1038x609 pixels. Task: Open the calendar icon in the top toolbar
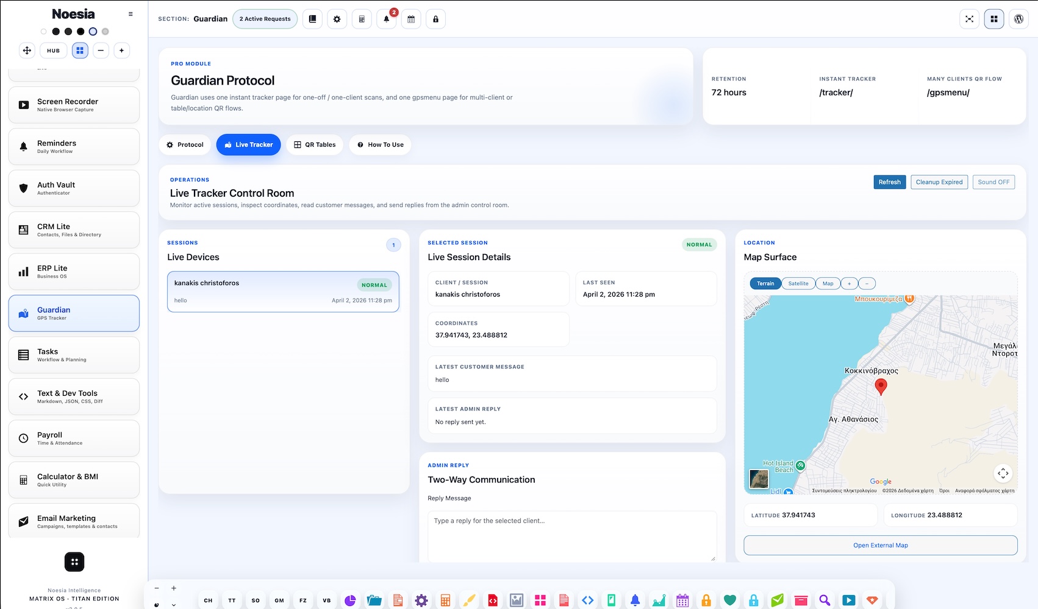411,19
